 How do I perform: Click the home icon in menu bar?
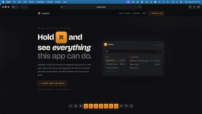coord(159,2)
